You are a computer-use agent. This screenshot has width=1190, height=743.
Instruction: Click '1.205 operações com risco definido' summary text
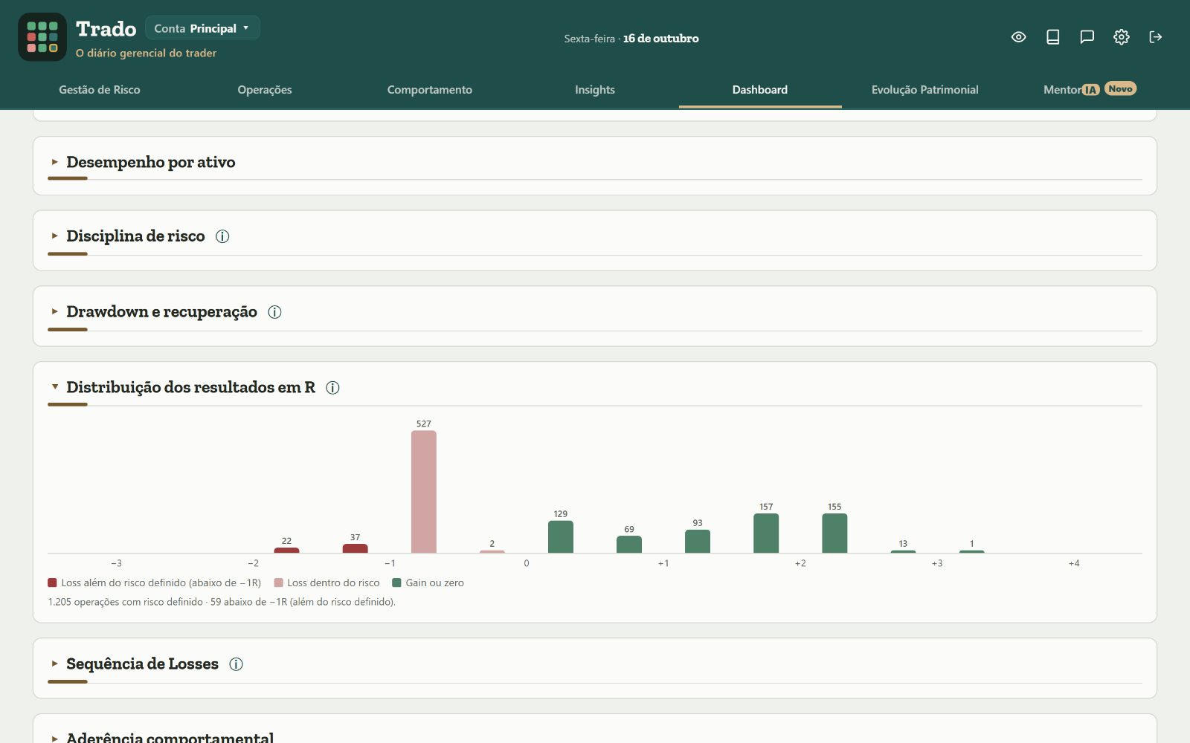pyautogui.click(x=125, y=602)
